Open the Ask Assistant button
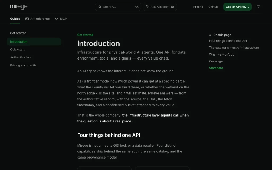 pyautogui.click(x=160, y=7)
